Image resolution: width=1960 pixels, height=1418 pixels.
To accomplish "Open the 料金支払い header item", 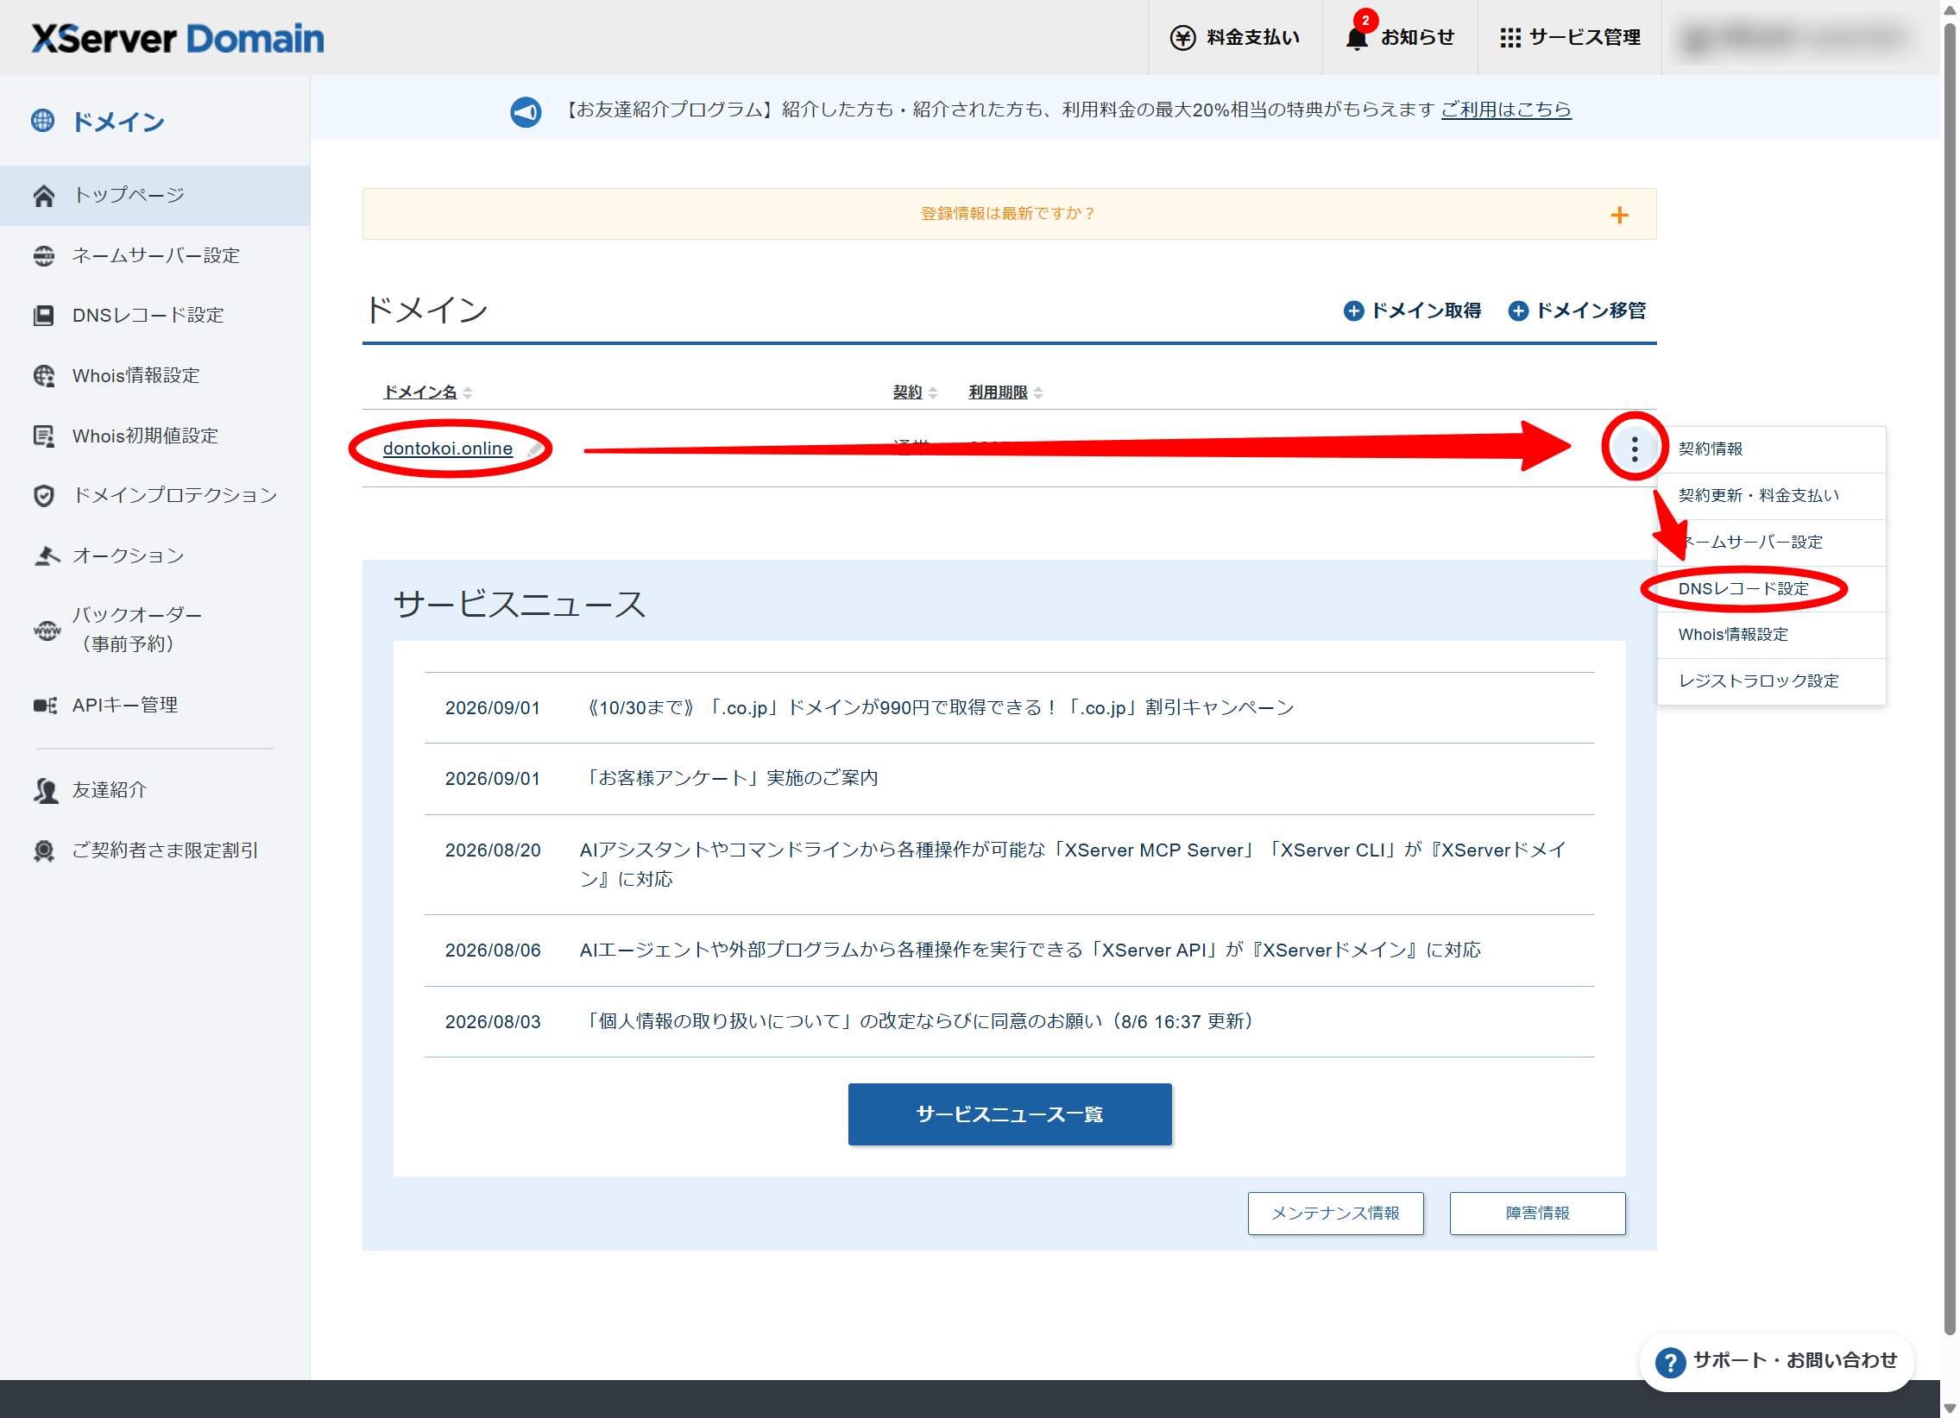I will click(1235, 38).
